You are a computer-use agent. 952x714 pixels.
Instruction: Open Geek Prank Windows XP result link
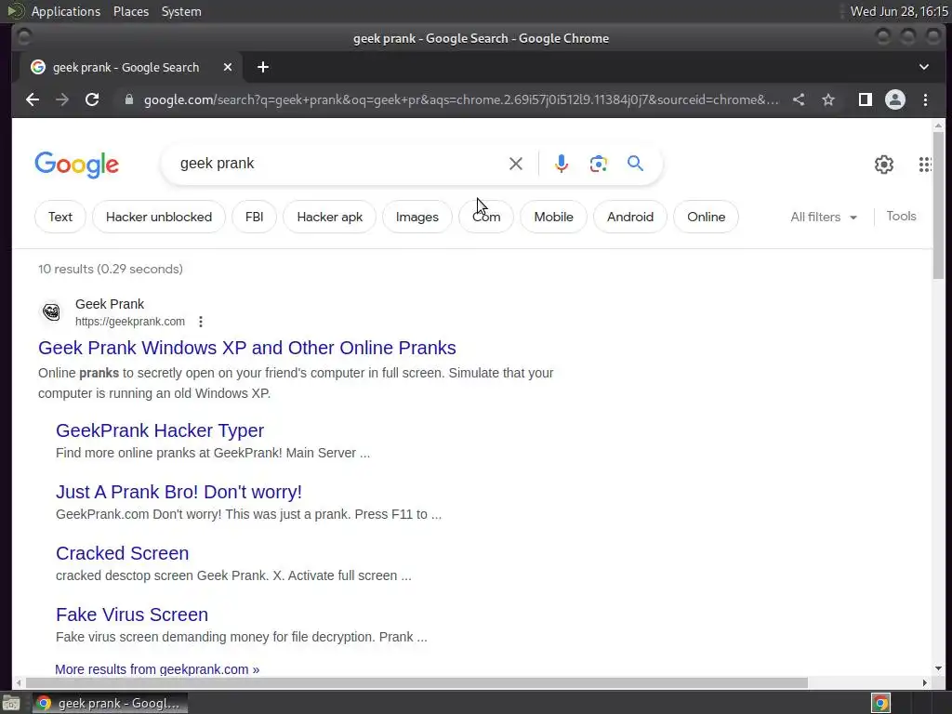(x=247, y=348)
